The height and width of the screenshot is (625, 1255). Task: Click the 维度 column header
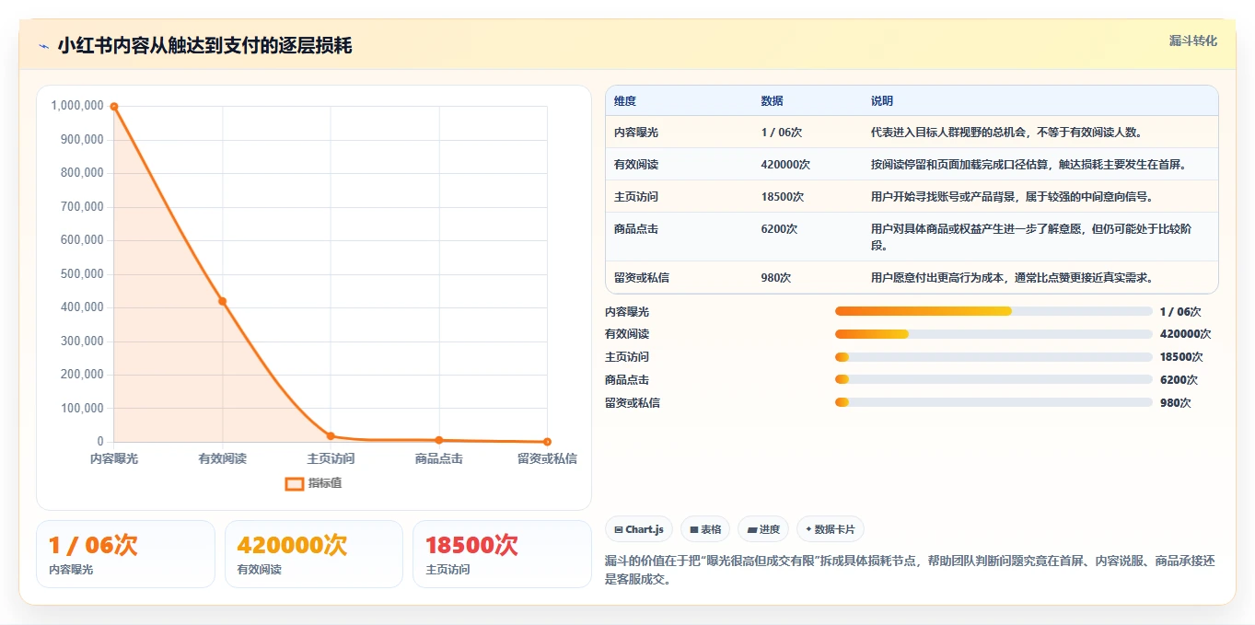pos(625,101)
